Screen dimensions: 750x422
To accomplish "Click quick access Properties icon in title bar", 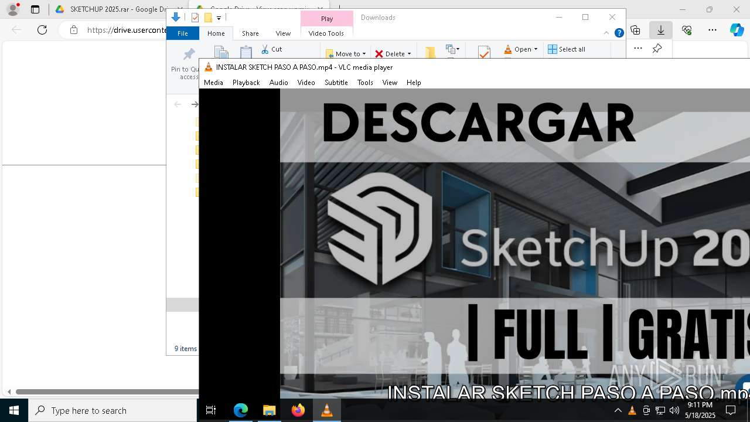I will click(x=195, y=18).
